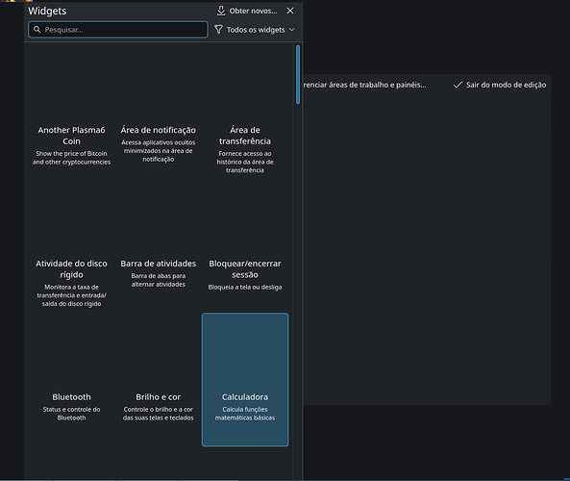Focus the Pesquisar search field
570x481 pixels.
pos(118,30)
